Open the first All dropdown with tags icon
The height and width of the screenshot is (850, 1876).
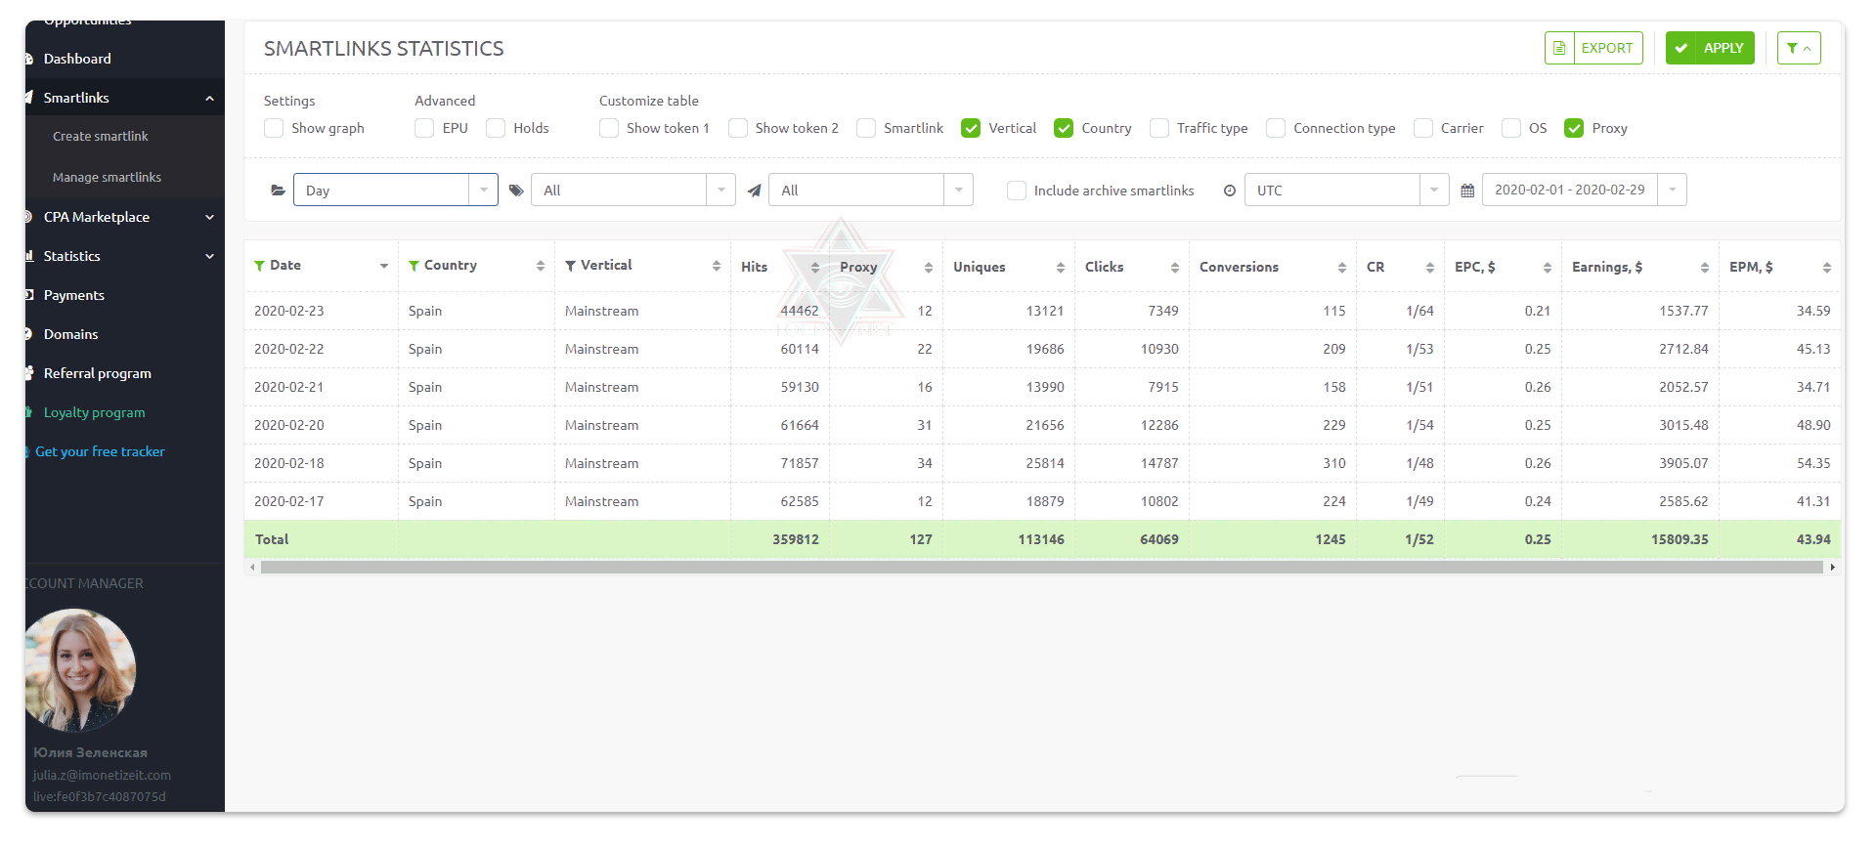[633, 190]
